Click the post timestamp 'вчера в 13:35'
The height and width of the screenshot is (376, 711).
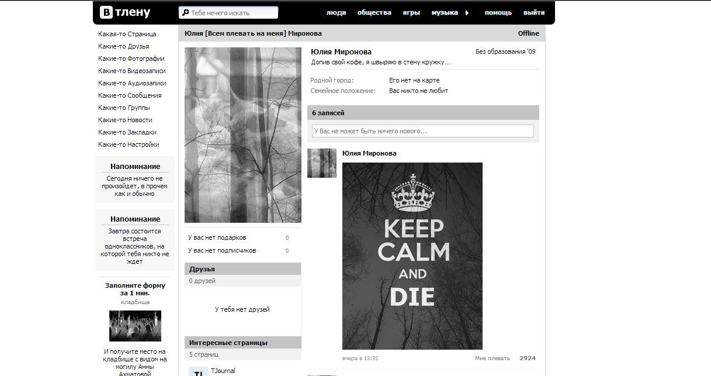coord(360,358)
